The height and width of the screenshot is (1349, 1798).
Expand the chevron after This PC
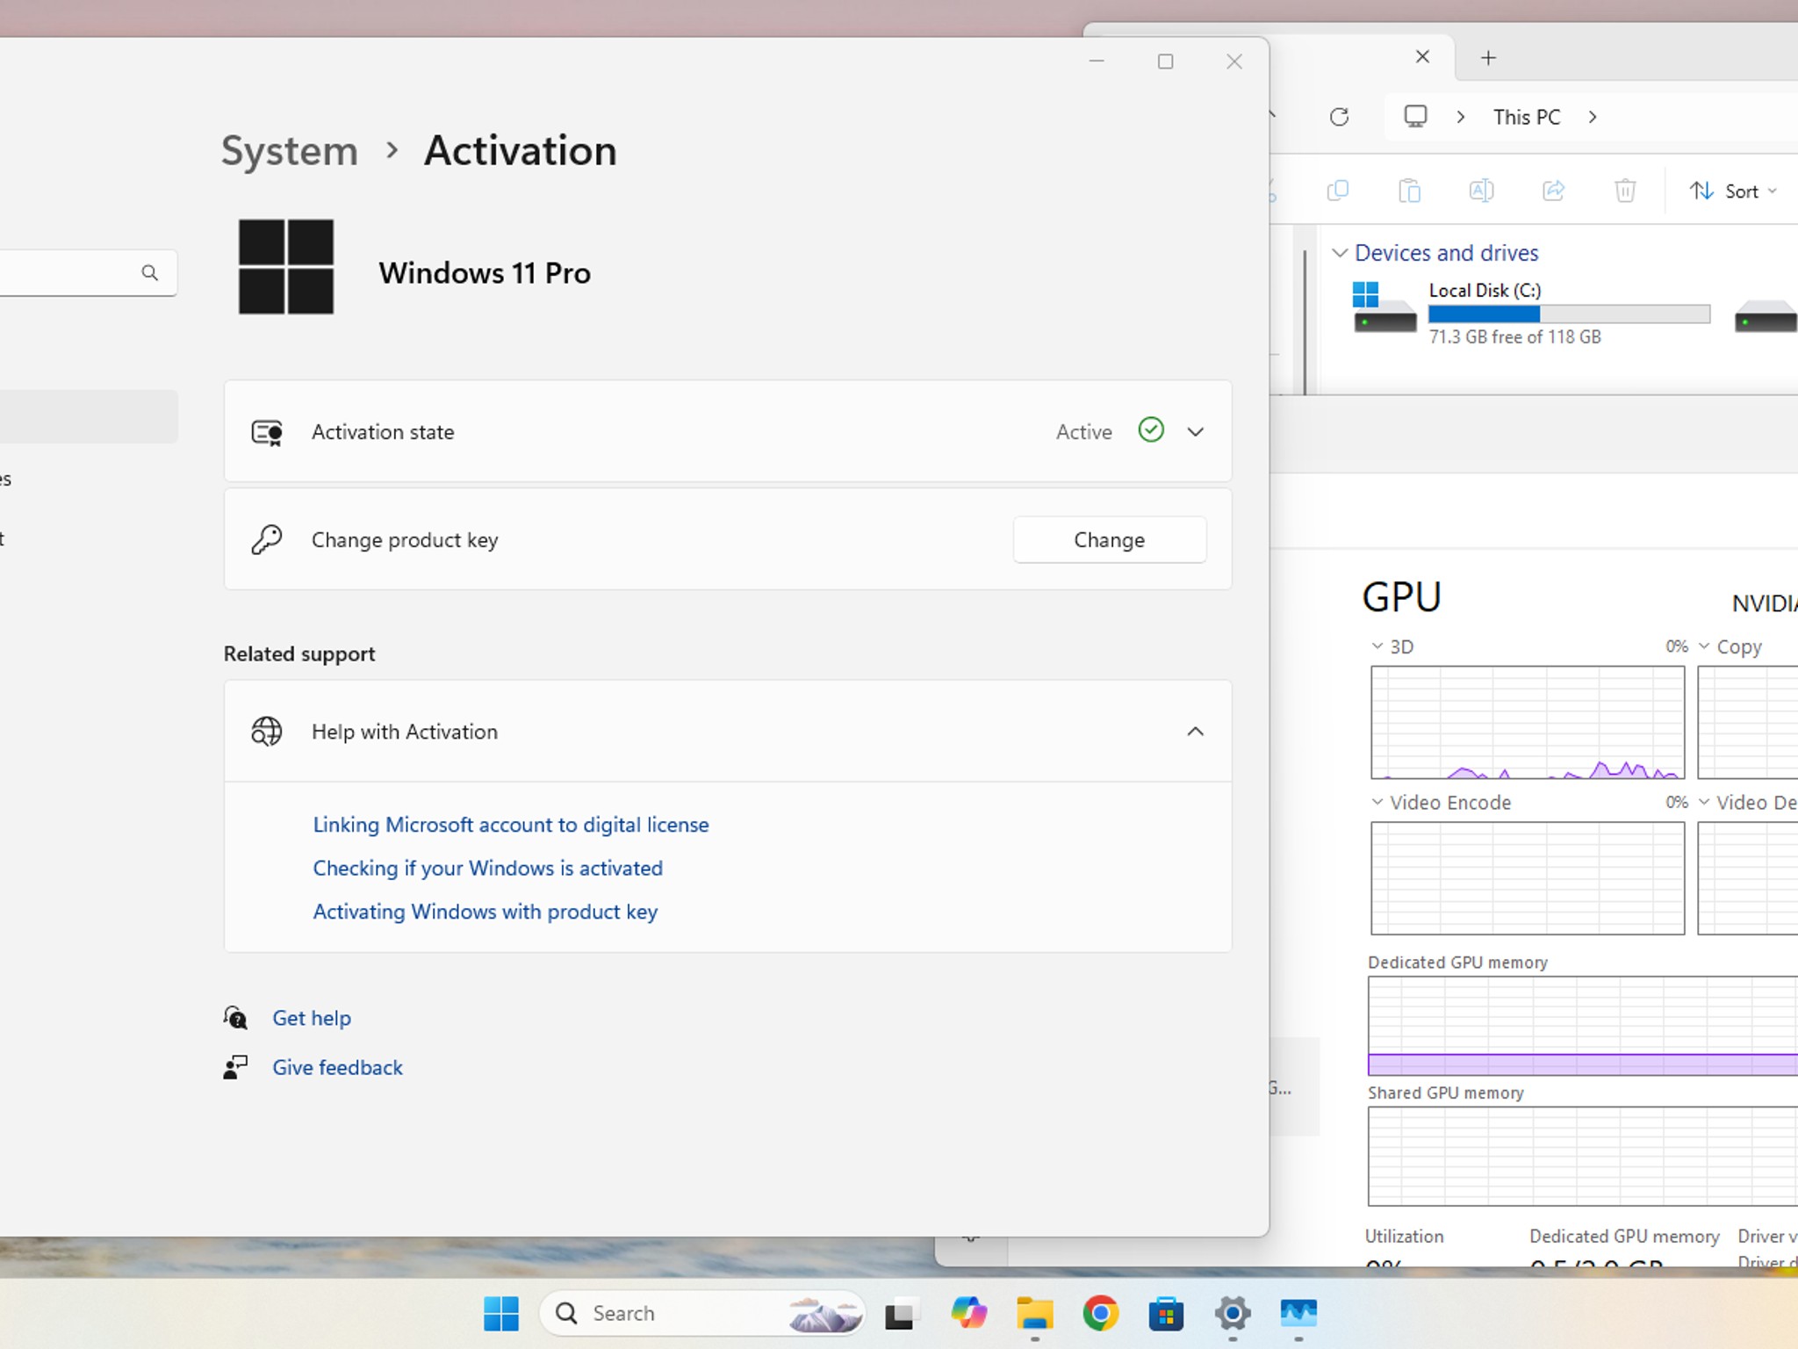(x=1593, y=117)
